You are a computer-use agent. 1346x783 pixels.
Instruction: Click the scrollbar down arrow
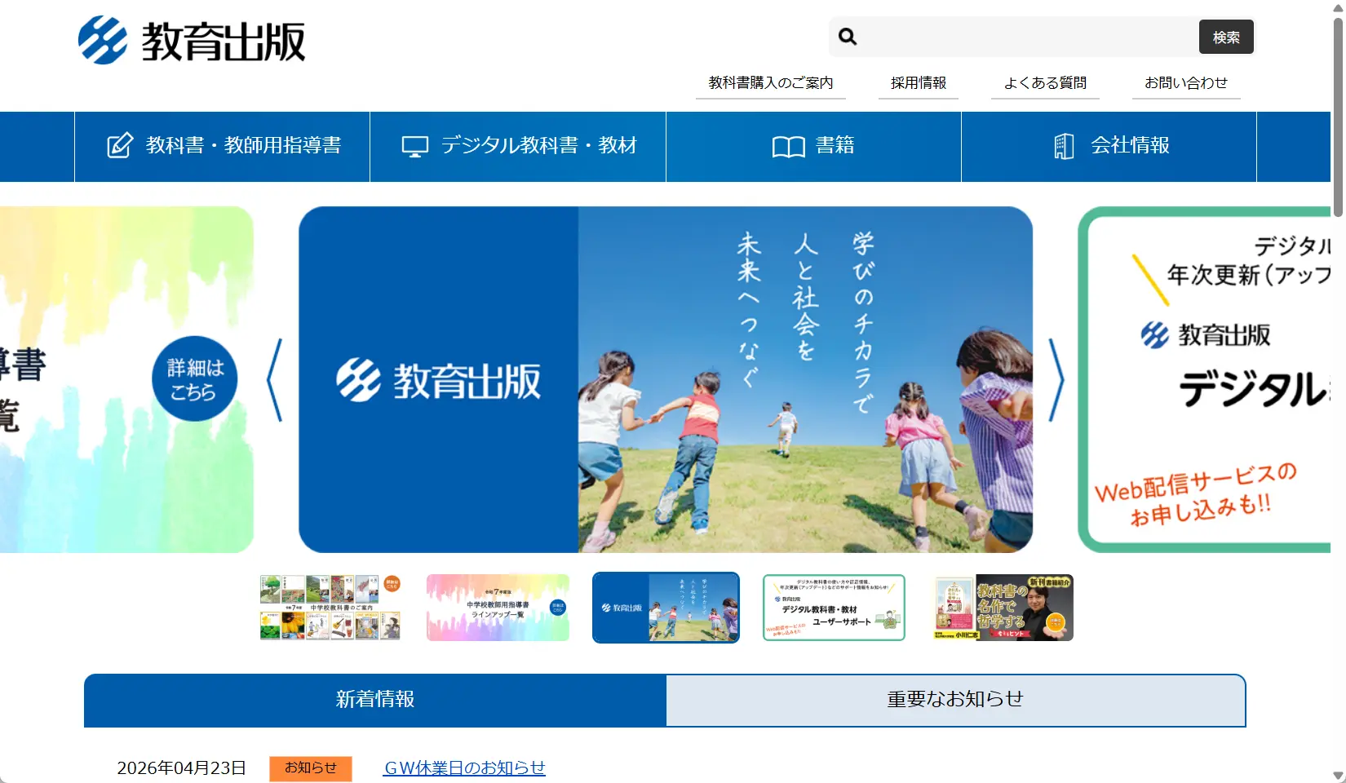[x=1339, y=776]
